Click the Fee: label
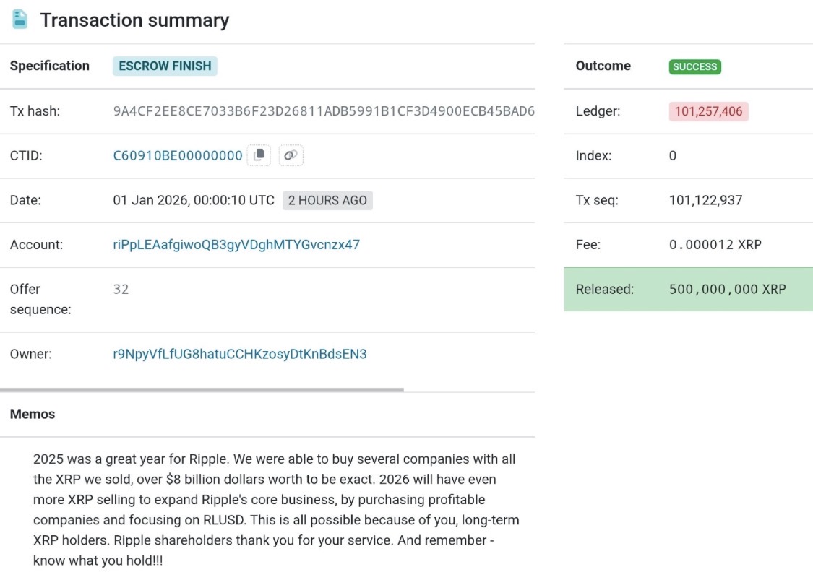813x585 pixels. tap(588, 245)
